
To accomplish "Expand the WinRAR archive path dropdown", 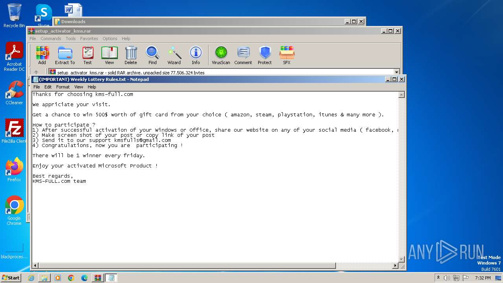I will click(x=397, y=72).
